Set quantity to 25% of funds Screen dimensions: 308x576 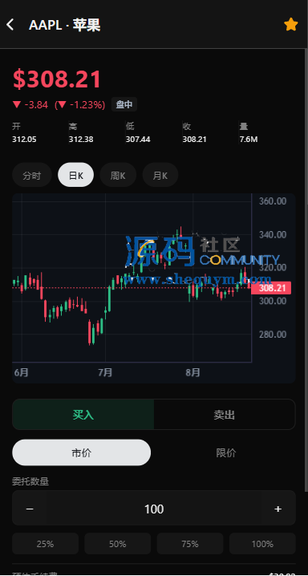pyautogui.click(x=46, y=544)
